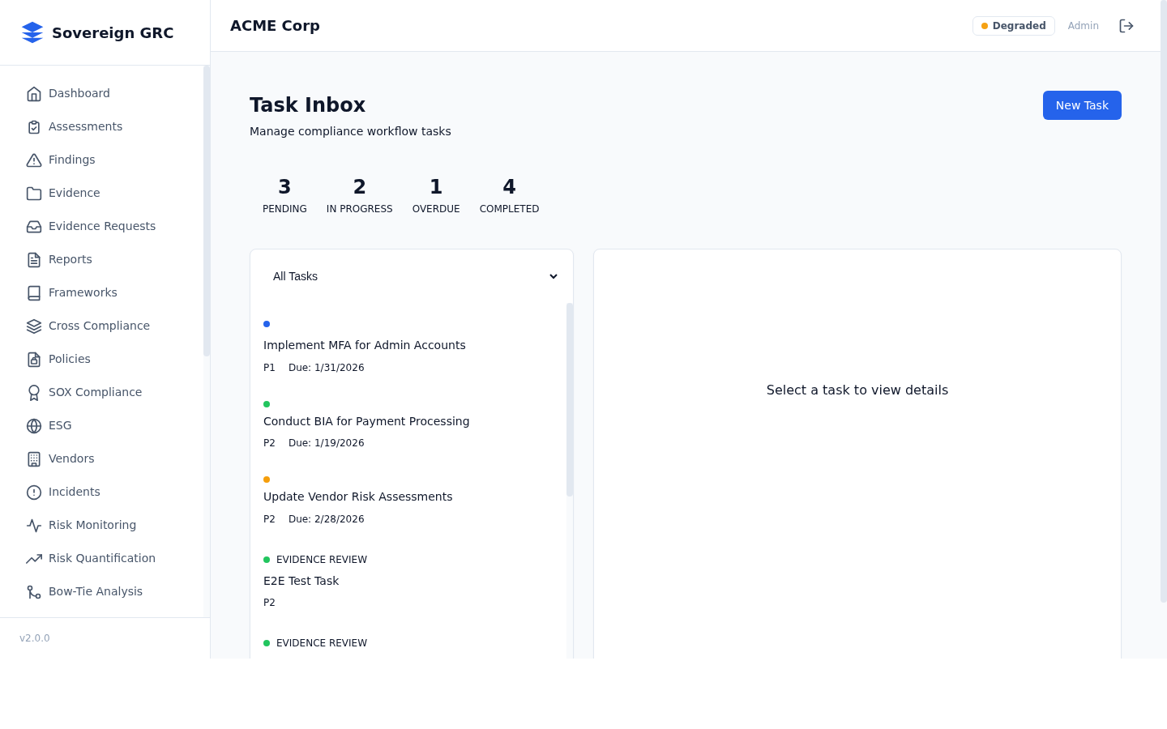This screenshot has height=729, width=1167.
Task: Select the ESG globe icon
Action: click(34, 425)
